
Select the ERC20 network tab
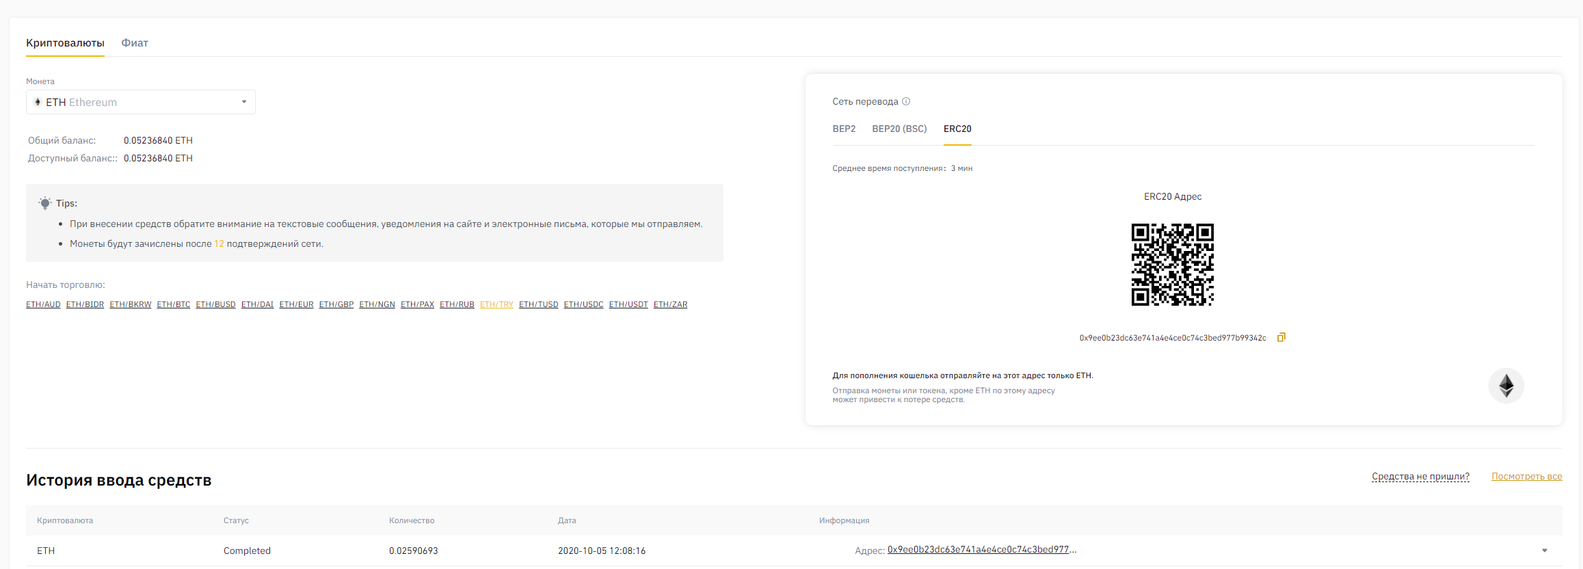pyautogui.click(x=957, y=129)
